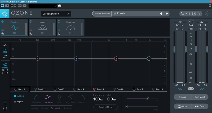
Task: Open Maximizer module preset list icon
Action: coord(59,30)
